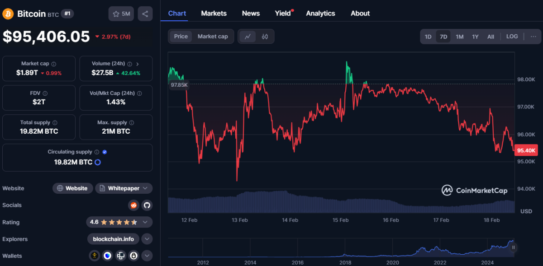
Task: Expand the Wallets list chevron
Action: click(x=147, y=256)
